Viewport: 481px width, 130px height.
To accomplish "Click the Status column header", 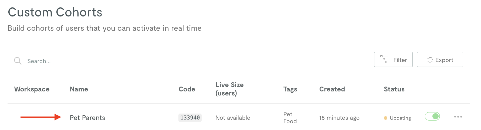I will coord(394,89).
